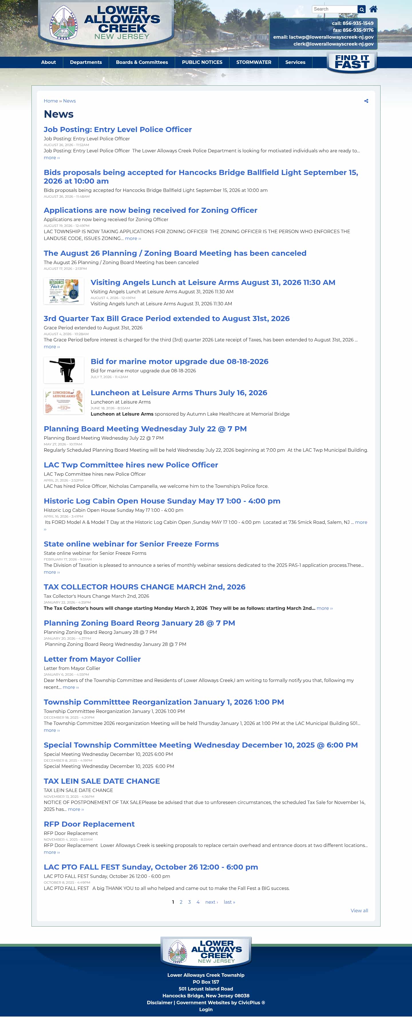412x1020 pixels.
Task: Open Historic Log Cabin Open House article
Action: tap(162, 501)
